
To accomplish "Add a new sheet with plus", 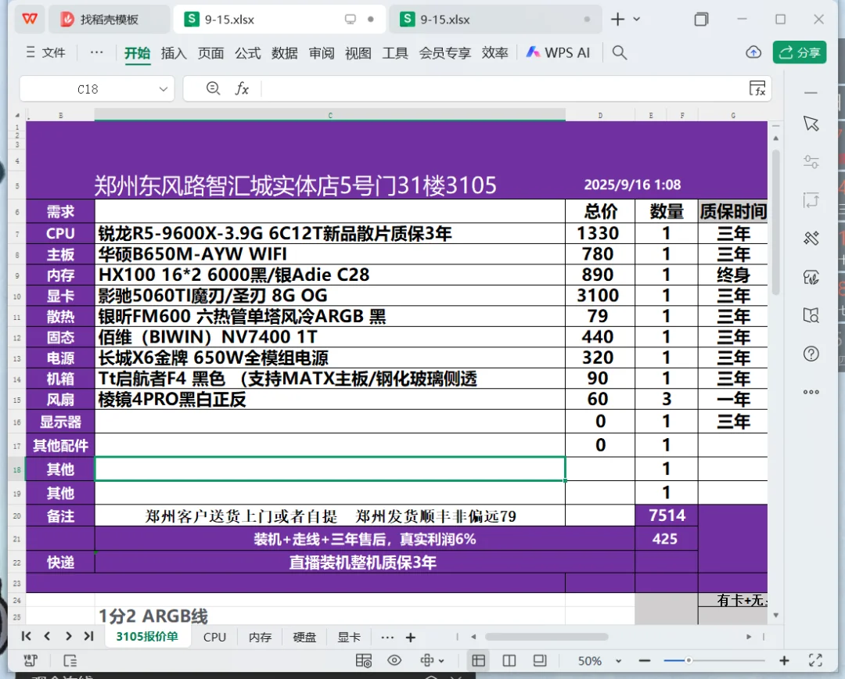I will pos(411,638).
